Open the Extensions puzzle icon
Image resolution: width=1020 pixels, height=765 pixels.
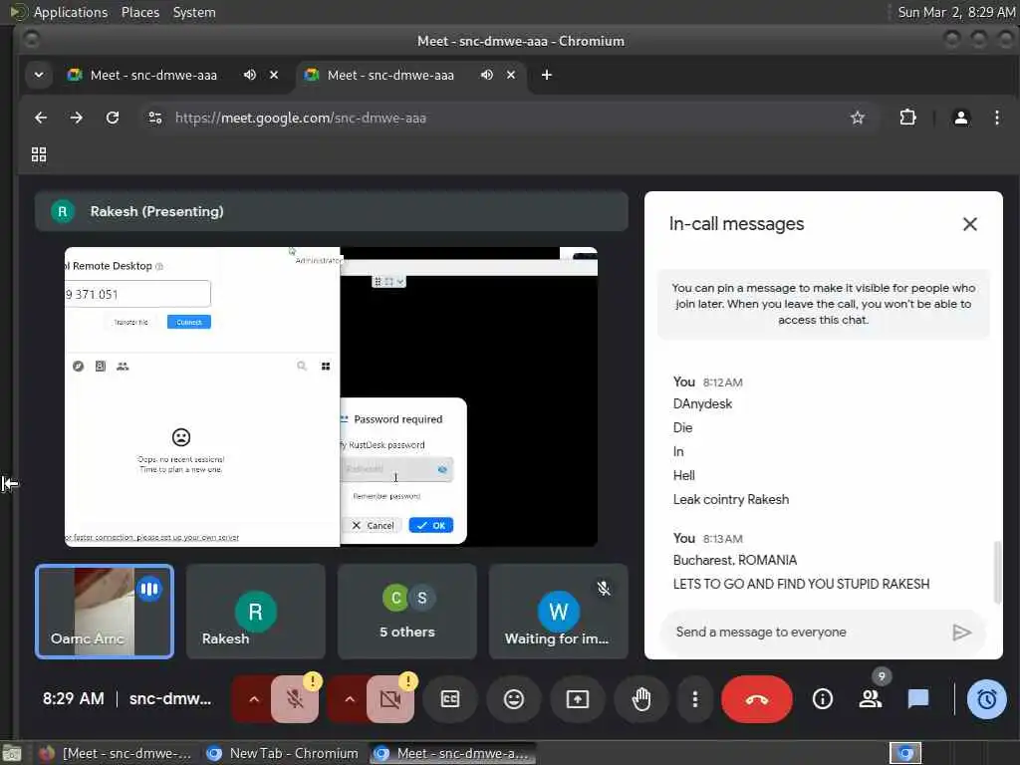coord(907,118)
